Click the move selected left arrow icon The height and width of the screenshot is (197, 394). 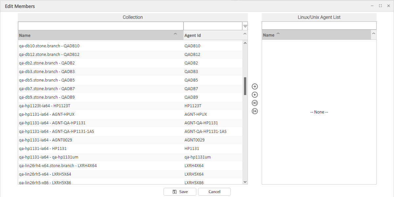pos(255,95)
